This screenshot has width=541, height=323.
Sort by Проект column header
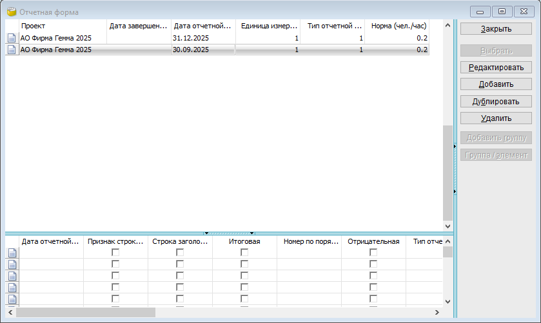pos(63,26)
